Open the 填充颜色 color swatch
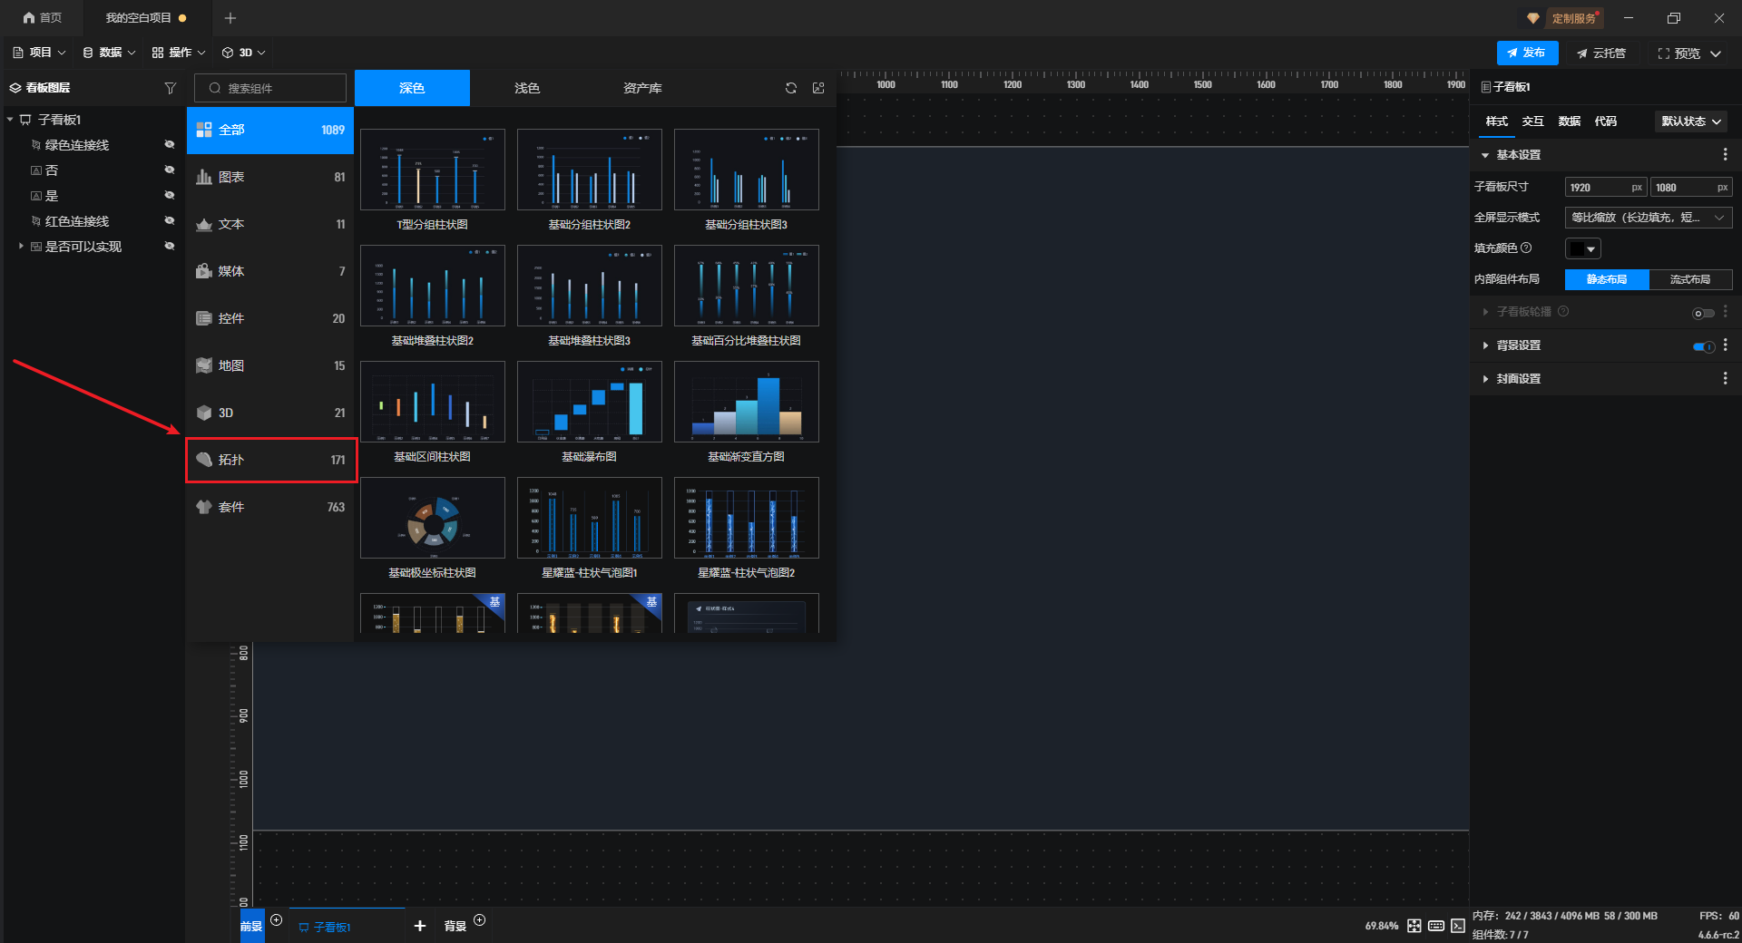 (x=1583, y=248)
